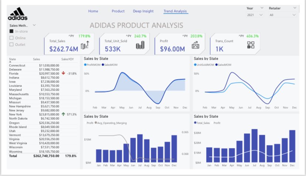306x176 pixels.
Task: Click the Total_Sales coins icon
Action: pos(85,45)
